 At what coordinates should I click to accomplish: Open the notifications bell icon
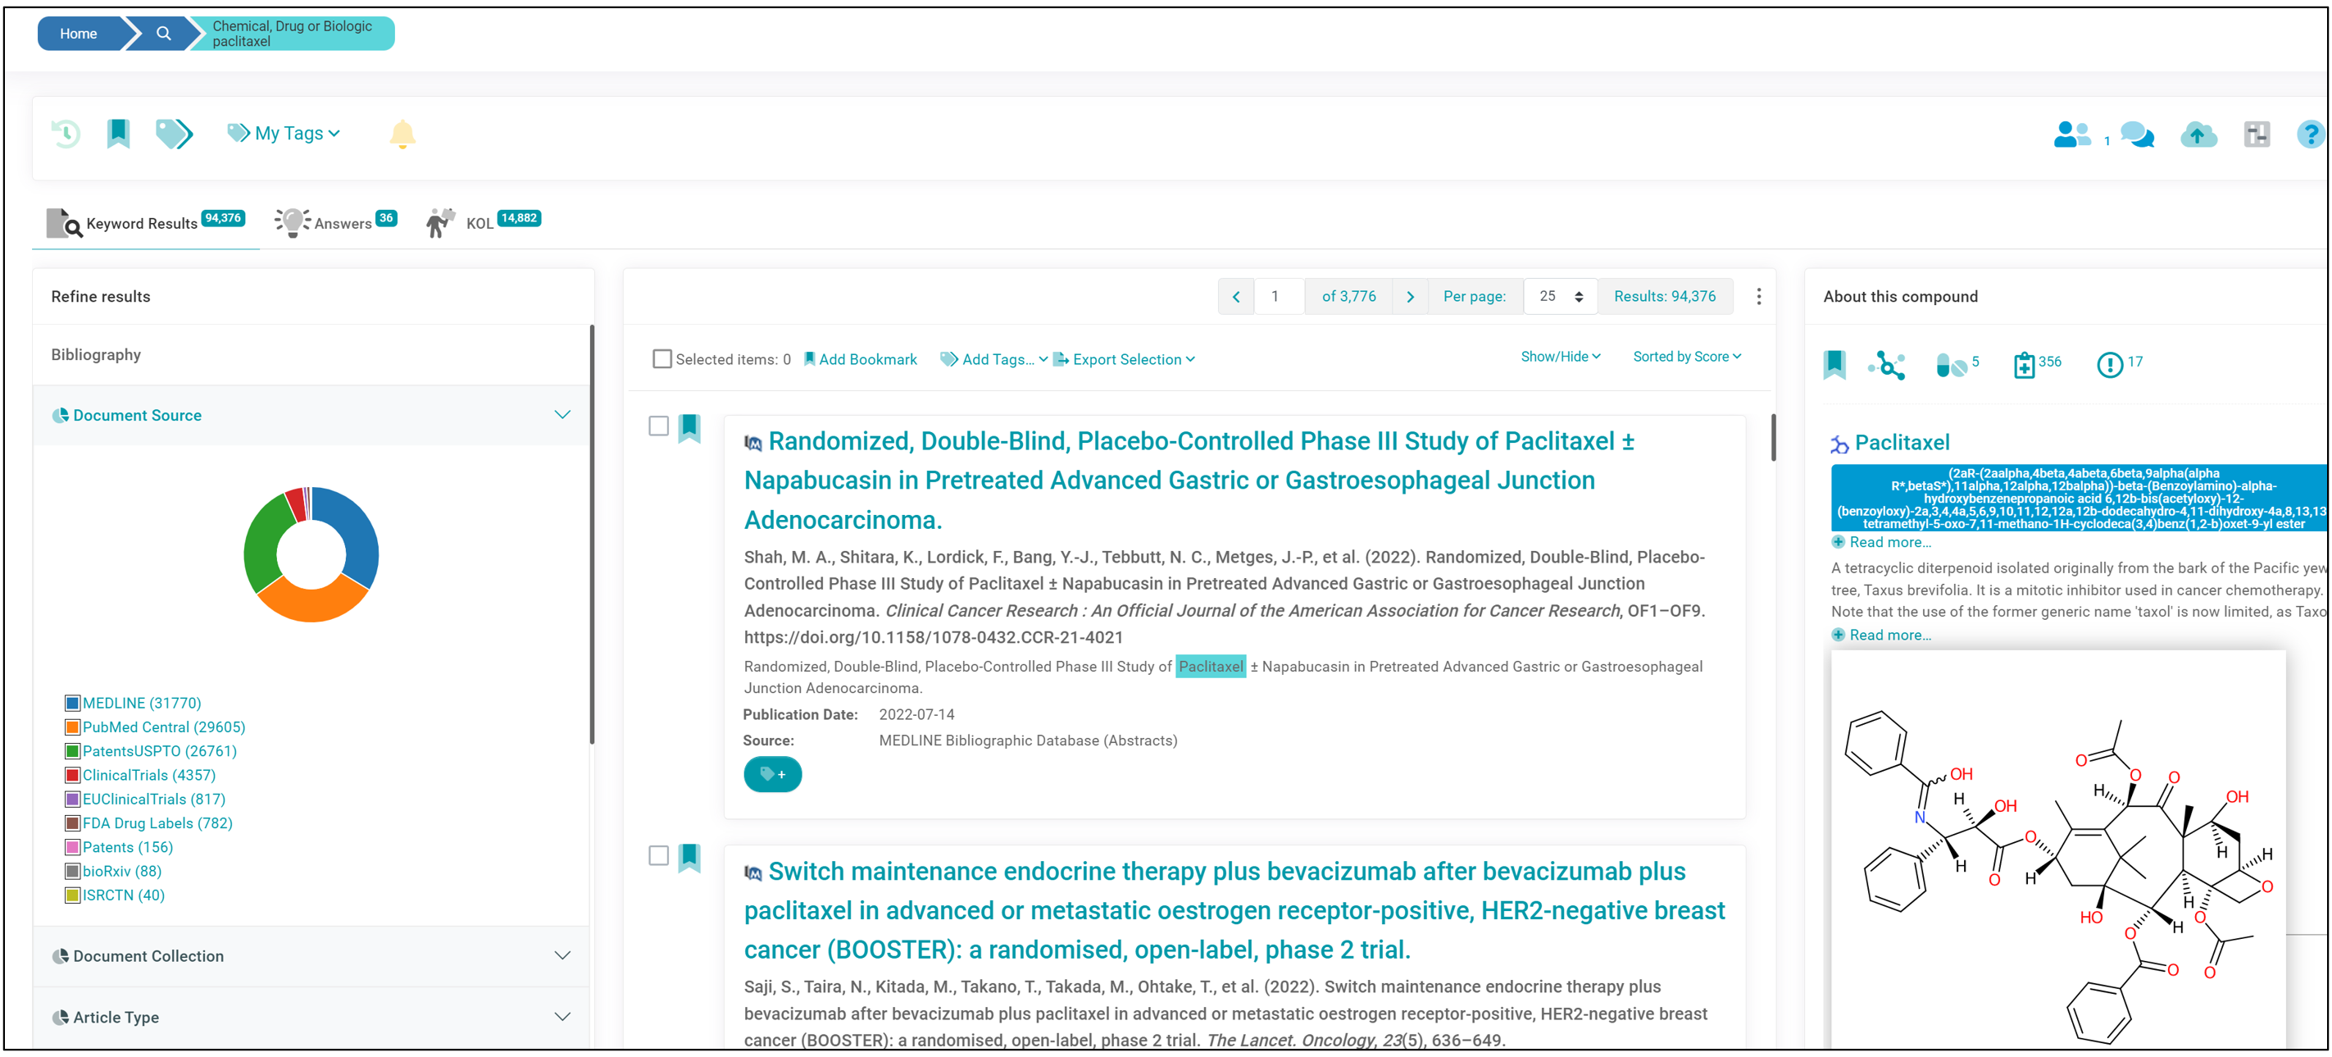pos(402,134)
